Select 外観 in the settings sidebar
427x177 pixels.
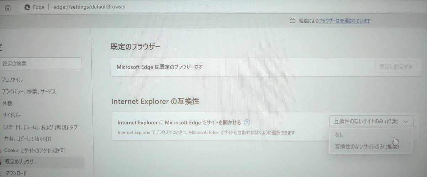7,104
